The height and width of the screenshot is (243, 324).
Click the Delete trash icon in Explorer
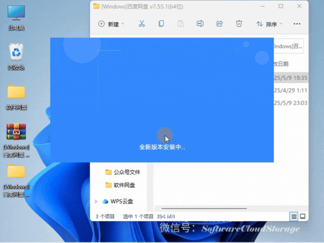point(239,24)
